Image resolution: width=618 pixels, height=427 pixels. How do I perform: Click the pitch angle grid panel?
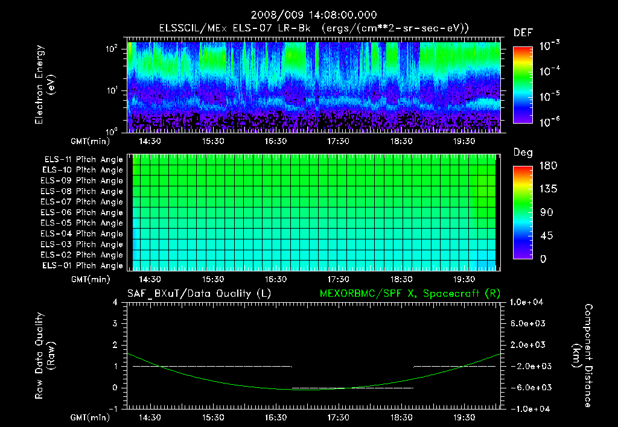click(x=314, y=212)
